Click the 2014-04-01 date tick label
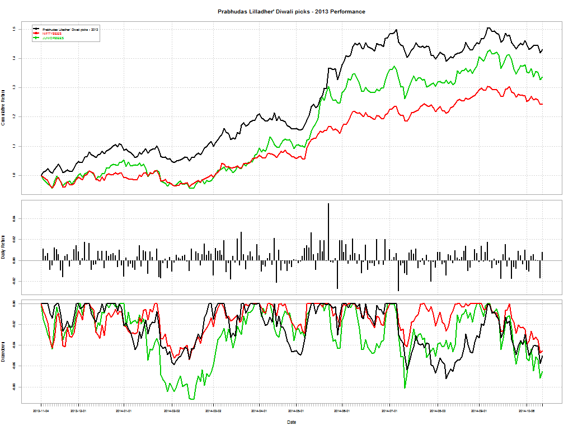573x430 pixels. coord(259,411)
